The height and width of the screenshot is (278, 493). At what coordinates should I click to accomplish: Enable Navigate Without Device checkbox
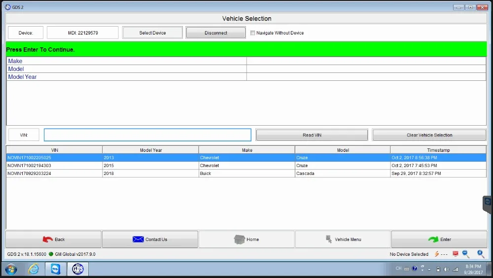[252, 33]
